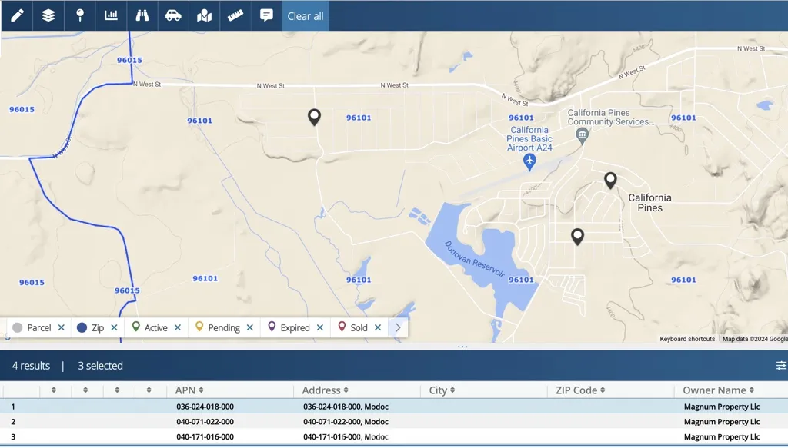Open the map marker region tool
This screenshot has height=448, width=788.
tap(204, 15)
